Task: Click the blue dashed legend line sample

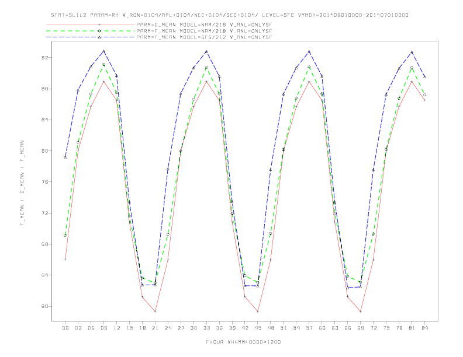Action: (91, 37)
